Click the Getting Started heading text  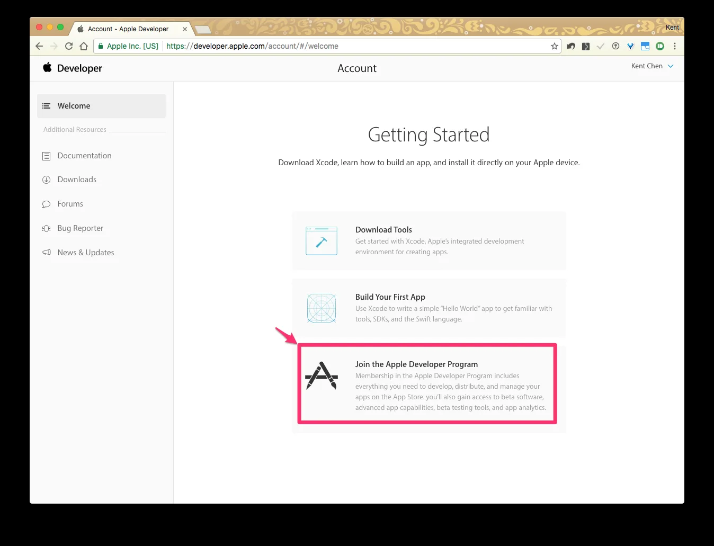coord(429,135)
